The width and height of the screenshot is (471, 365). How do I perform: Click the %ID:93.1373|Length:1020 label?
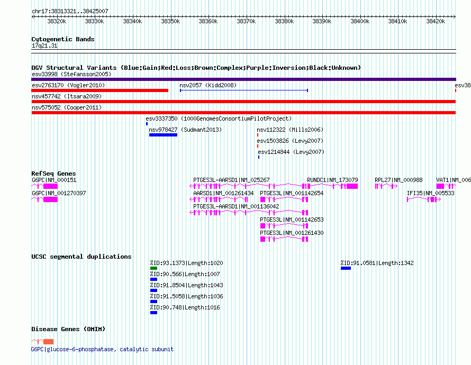click(186, 263)
